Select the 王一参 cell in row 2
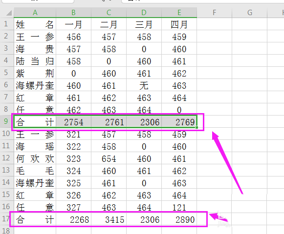The width and height of the screenshot is (284, 234). click(35, 37)
